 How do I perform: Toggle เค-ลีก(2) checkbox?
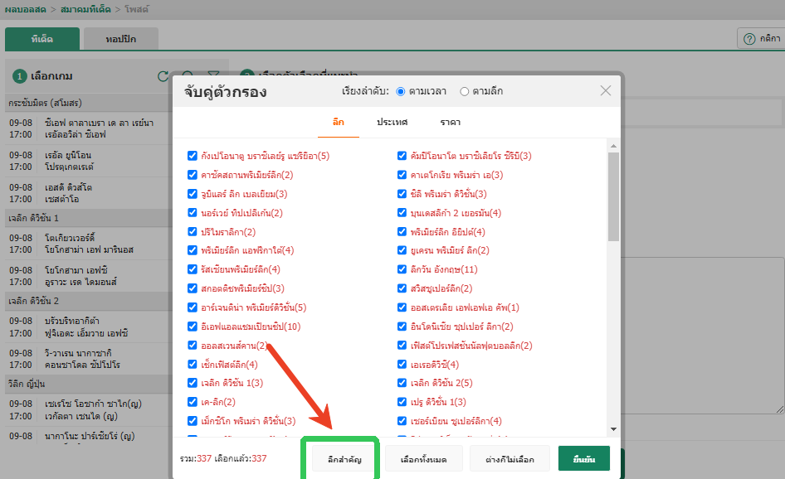[x=193, y=402]
